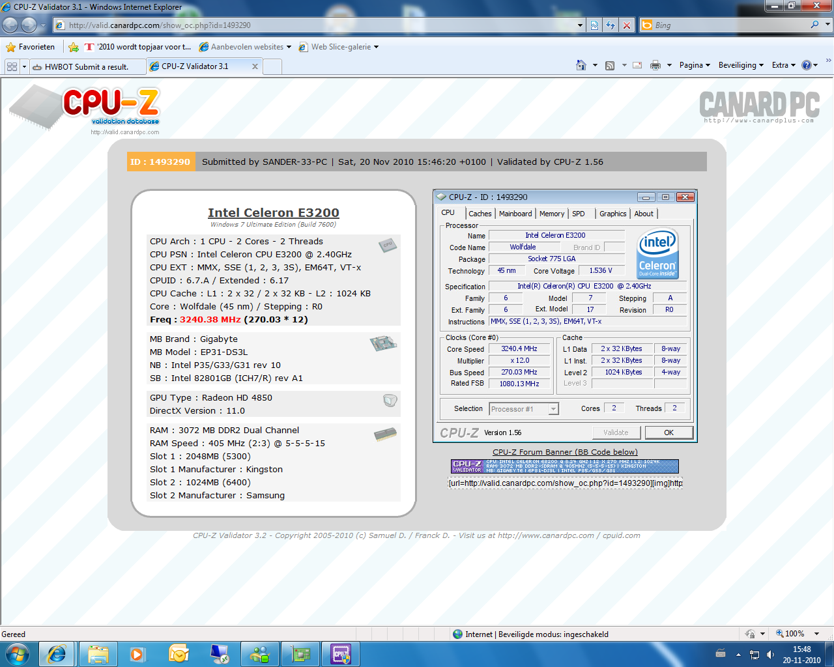Select the Memory tab in CPU-Z window
Image resolution: width=834 pixels, height=667 pixels.
tap(552, 214)
